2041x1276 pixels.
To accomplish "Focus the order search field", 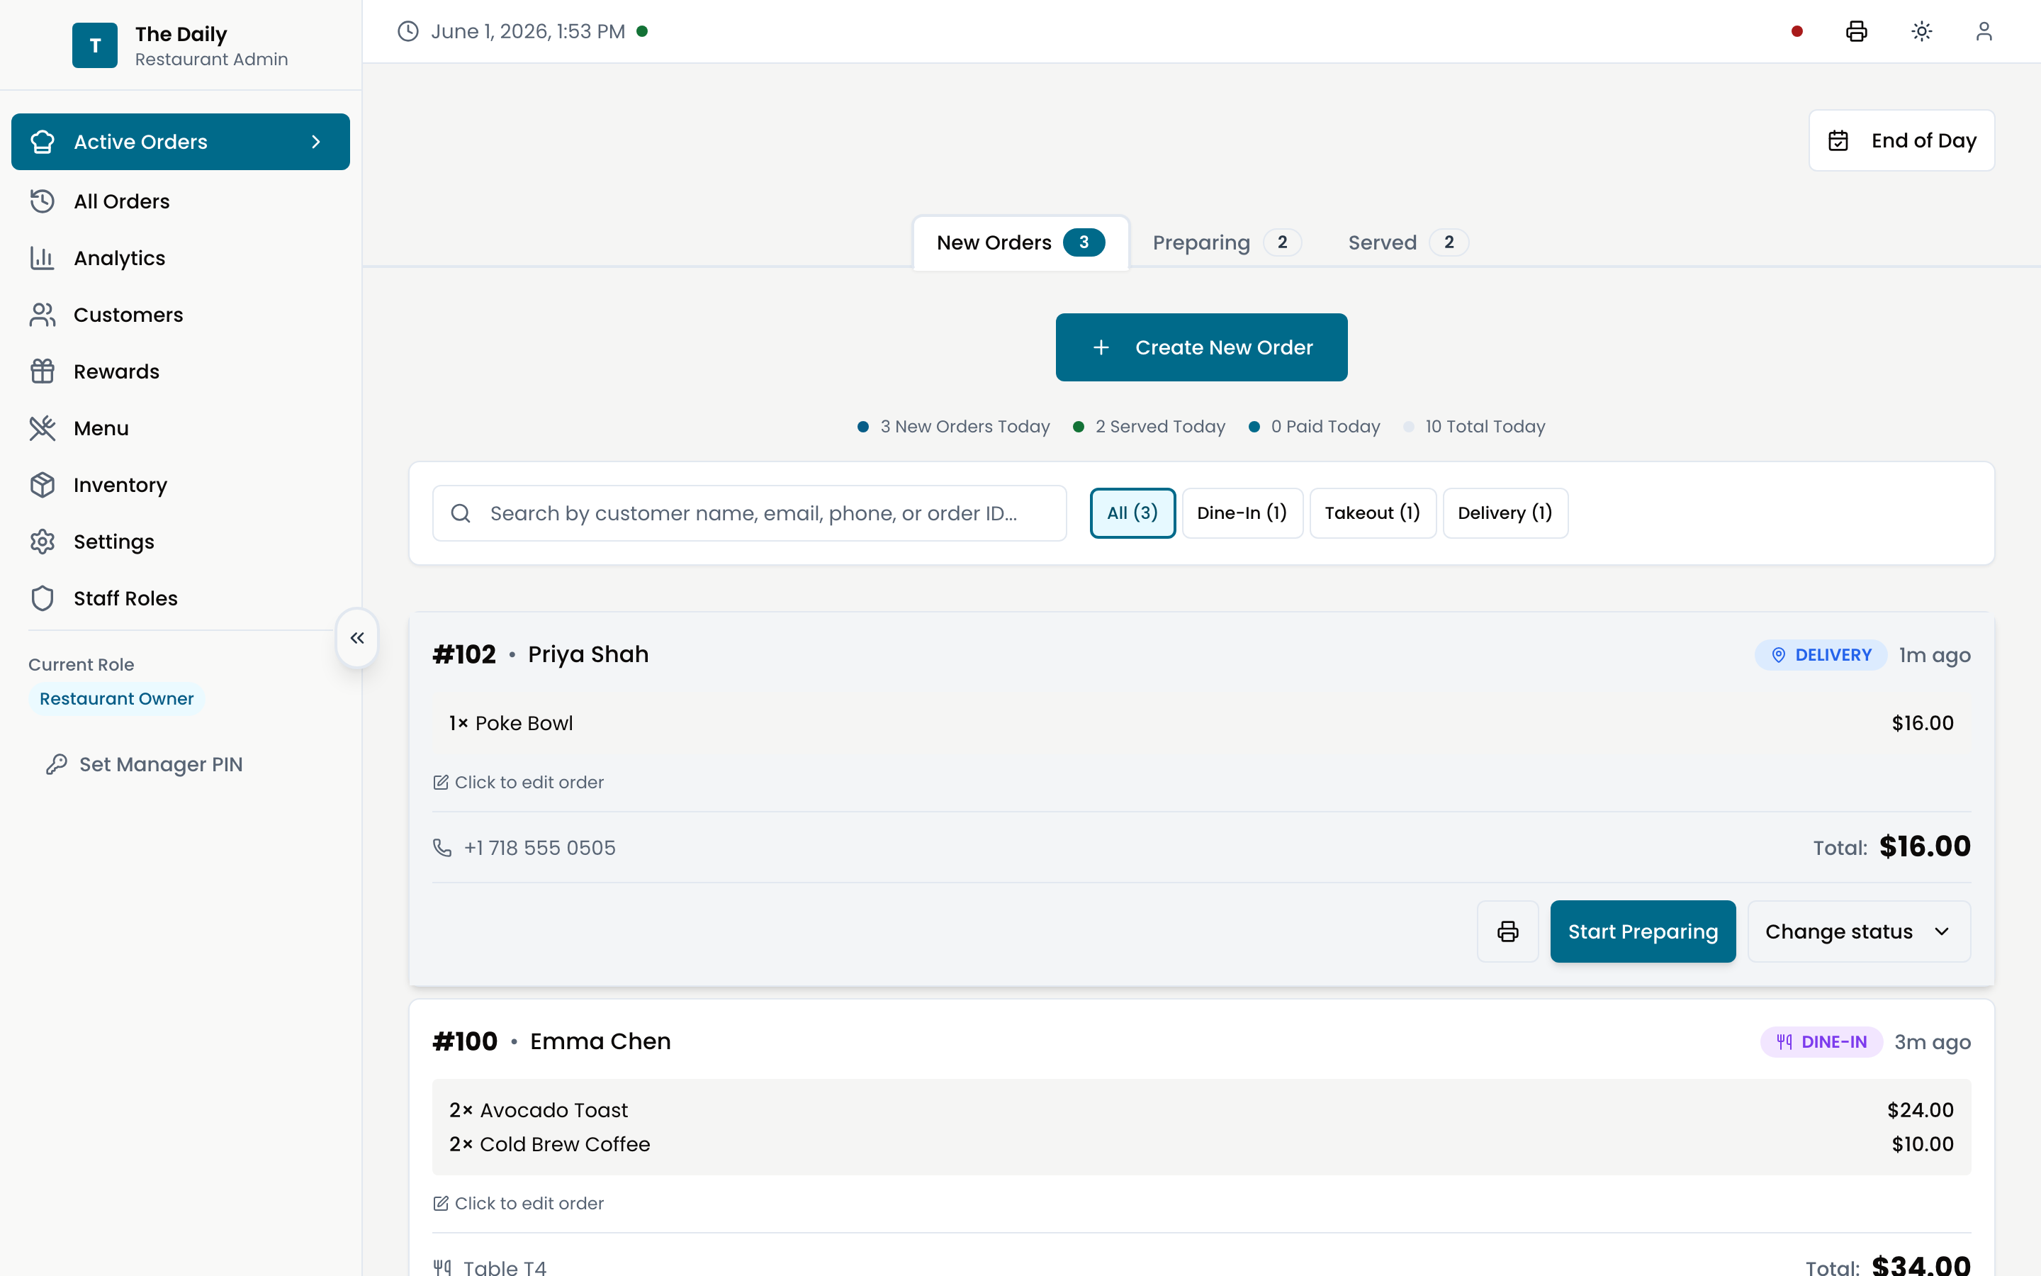I will 749,513.
